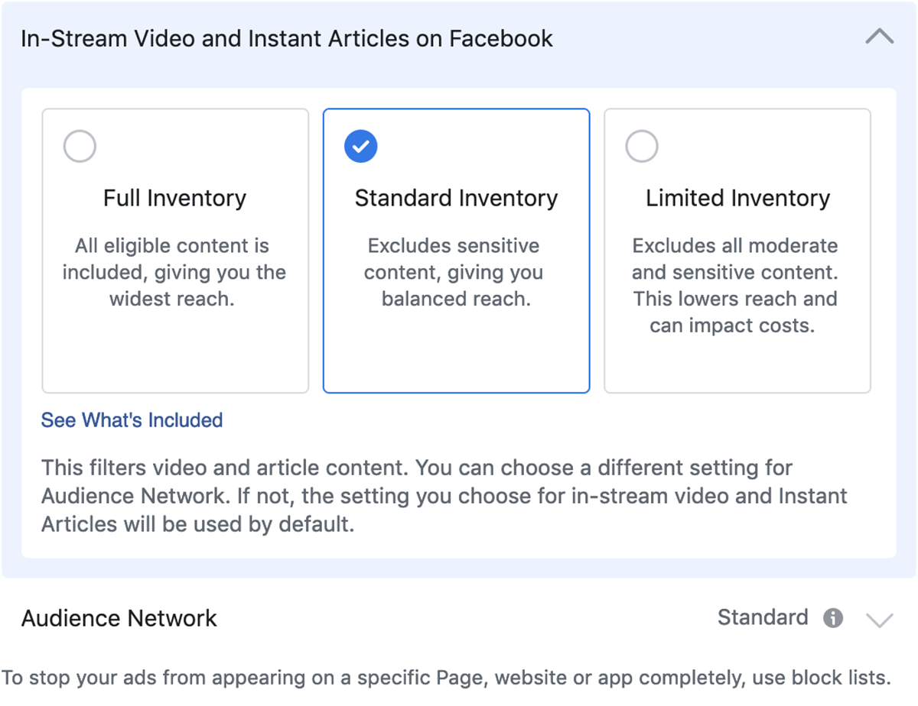This screenshot has width=918, height=706.
Task: Click the filter explanation paragraph text
Action: 444,496
